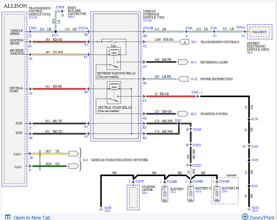Click ground label G102
The width and height of the screenshot is (277, 220).
[x=256, y=208]
